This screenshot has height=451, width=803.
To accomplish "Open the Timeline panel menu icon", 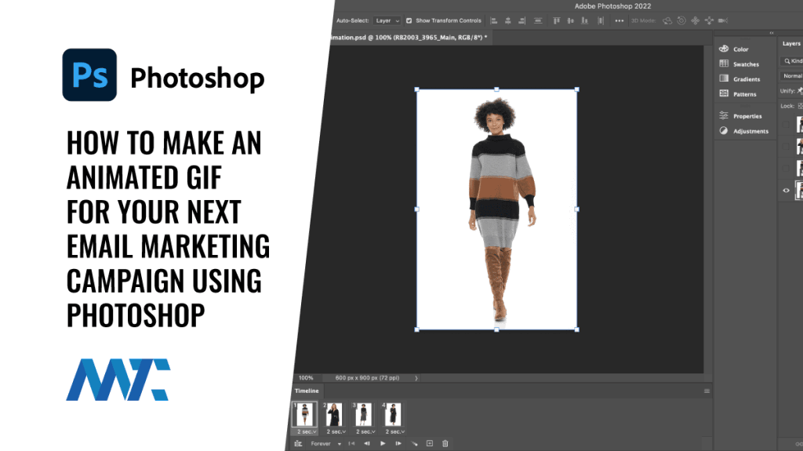I will point(707,391).
